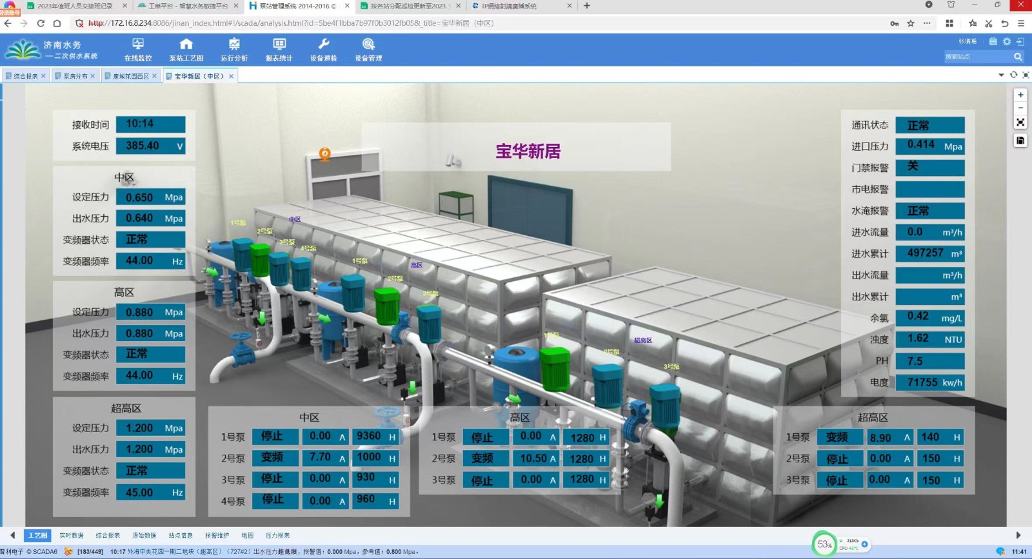Toggle fullscreen of tab content area

pyautogui.click(x=1026, y=75)
